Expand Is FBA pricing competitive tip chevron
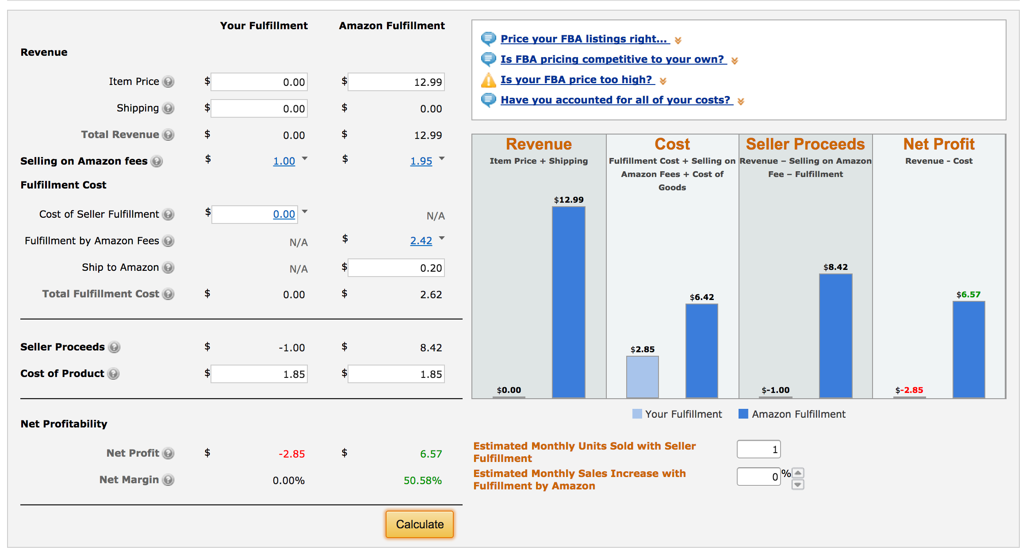The height and width of the screenshot is (554, 1026). (x=735, y=61)
